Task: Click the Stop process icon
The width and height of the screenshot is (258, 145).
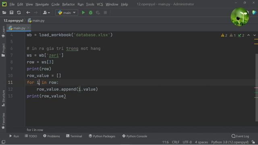Action: pos(105,12)
